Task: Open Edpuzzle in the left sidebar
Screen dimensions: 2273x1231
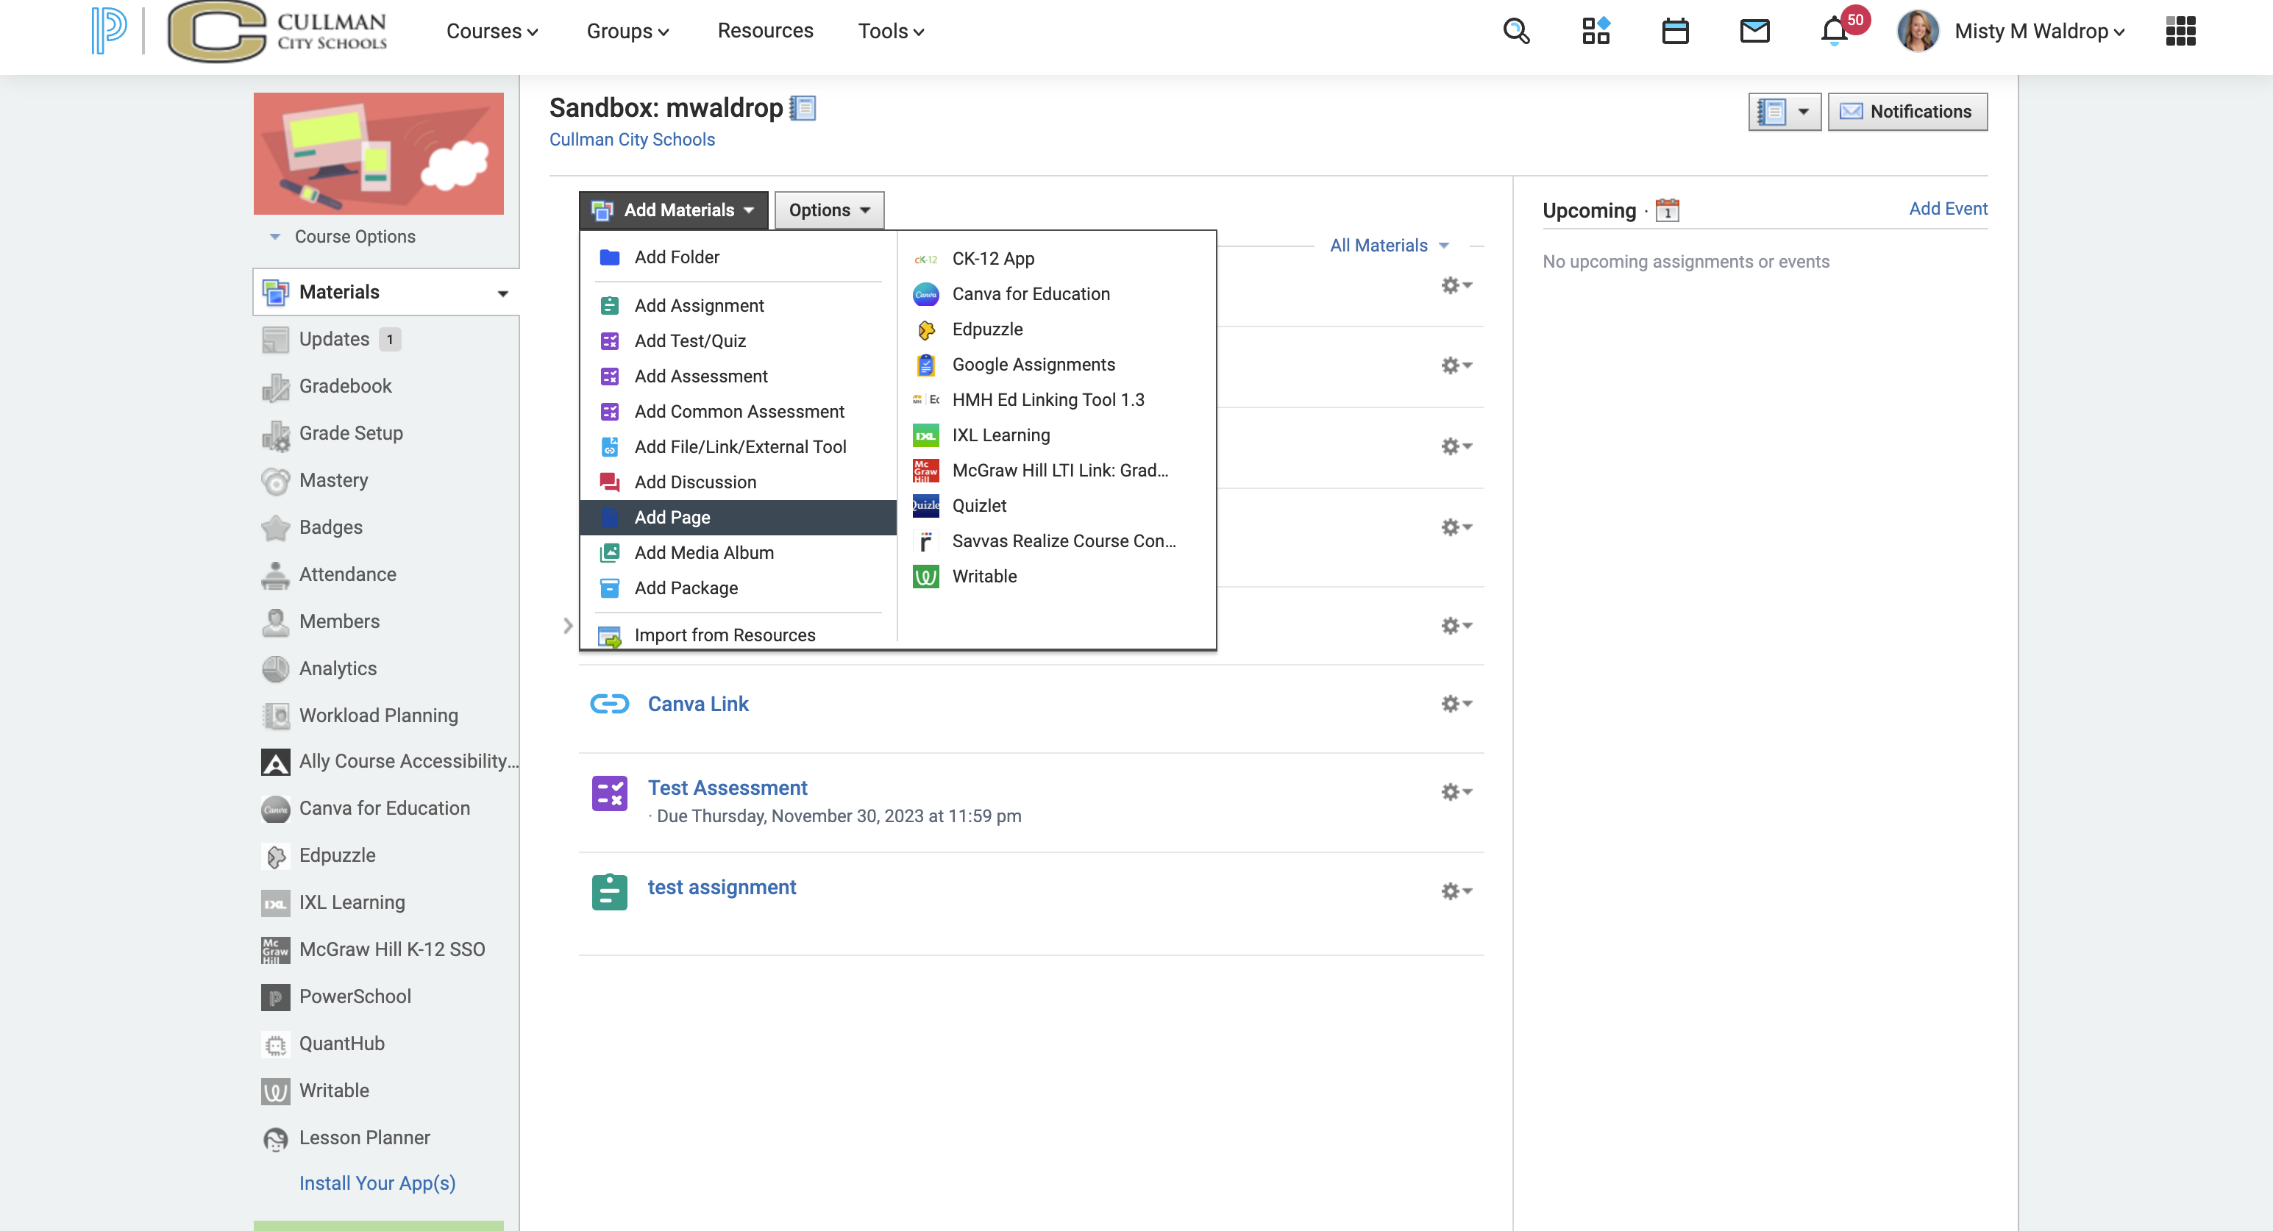Action: pos(337,855)
